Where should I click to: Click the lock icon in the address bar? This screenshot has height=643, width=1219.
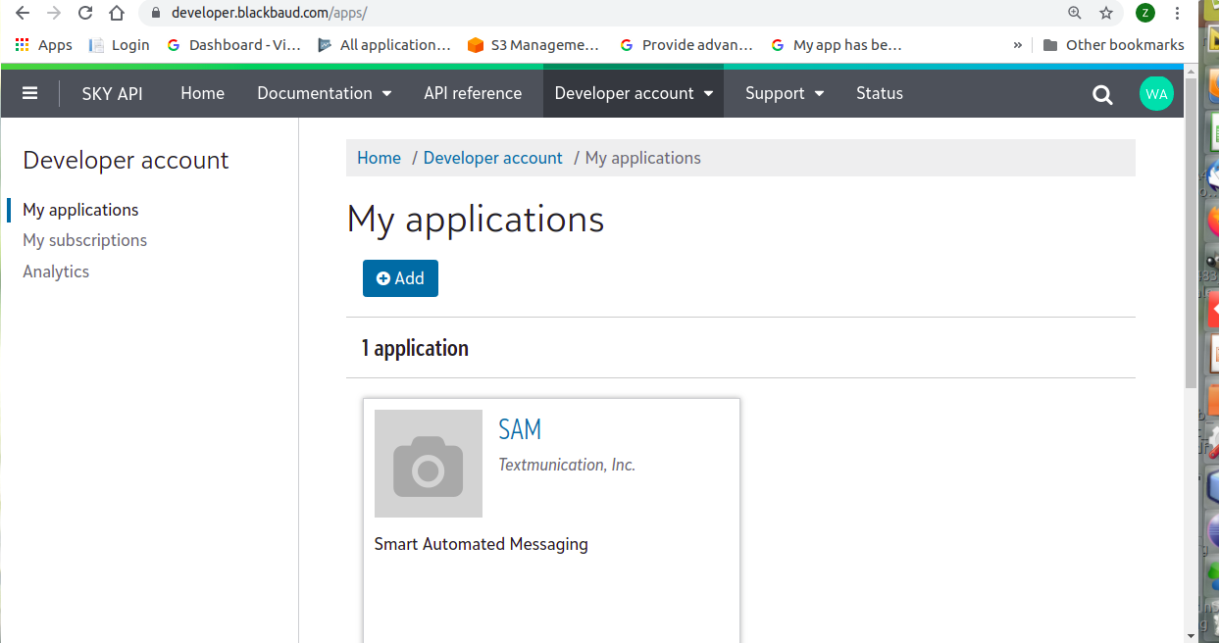[x=155, y=13]
